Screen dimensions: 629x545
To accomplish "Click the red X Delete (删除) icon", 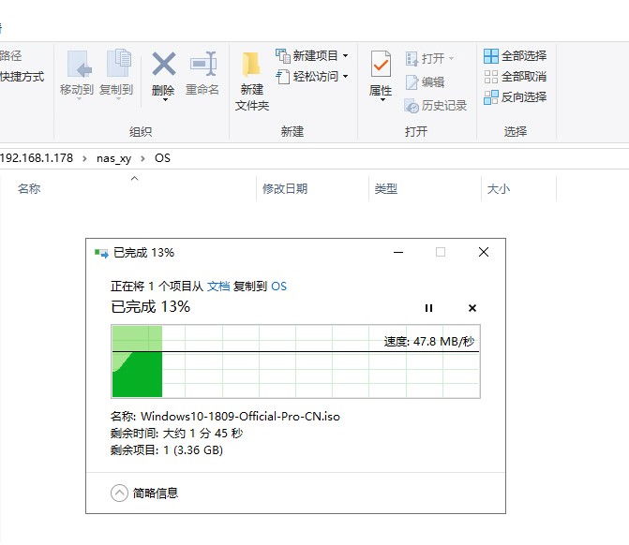I will pyautogui.click(x=163, y=67).
